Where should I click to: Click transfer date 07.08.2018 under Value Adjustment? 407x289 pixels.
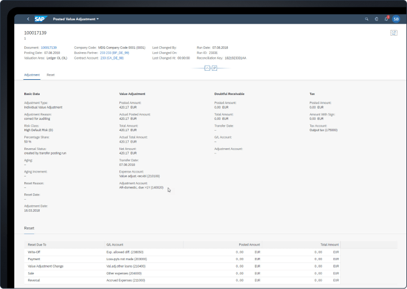coord(127,165)
